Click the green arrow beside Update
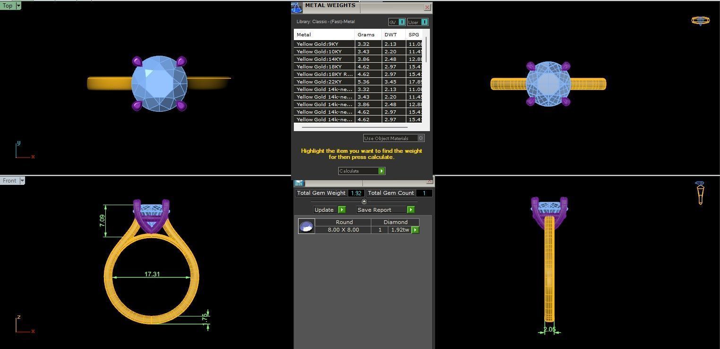 tap(342, 209)
